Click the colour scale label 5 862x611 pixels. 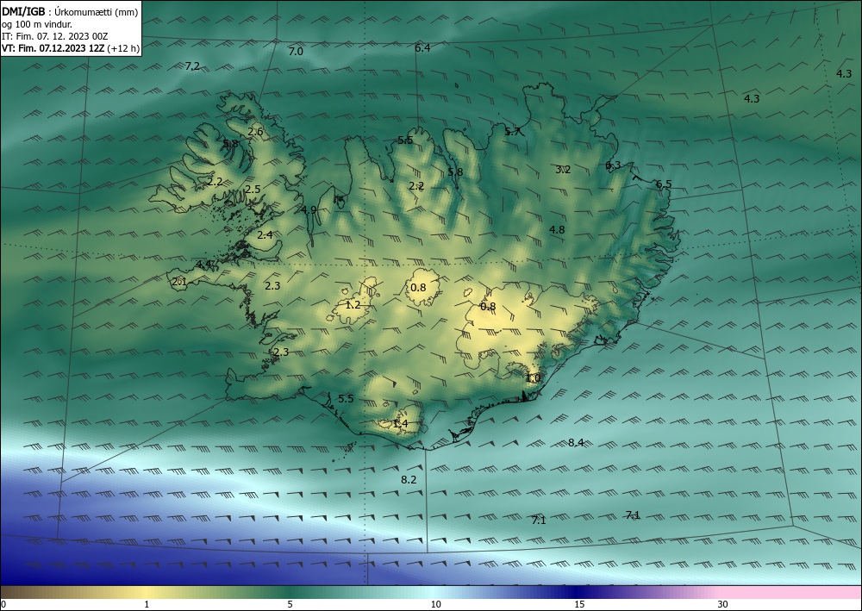[290, 605]
